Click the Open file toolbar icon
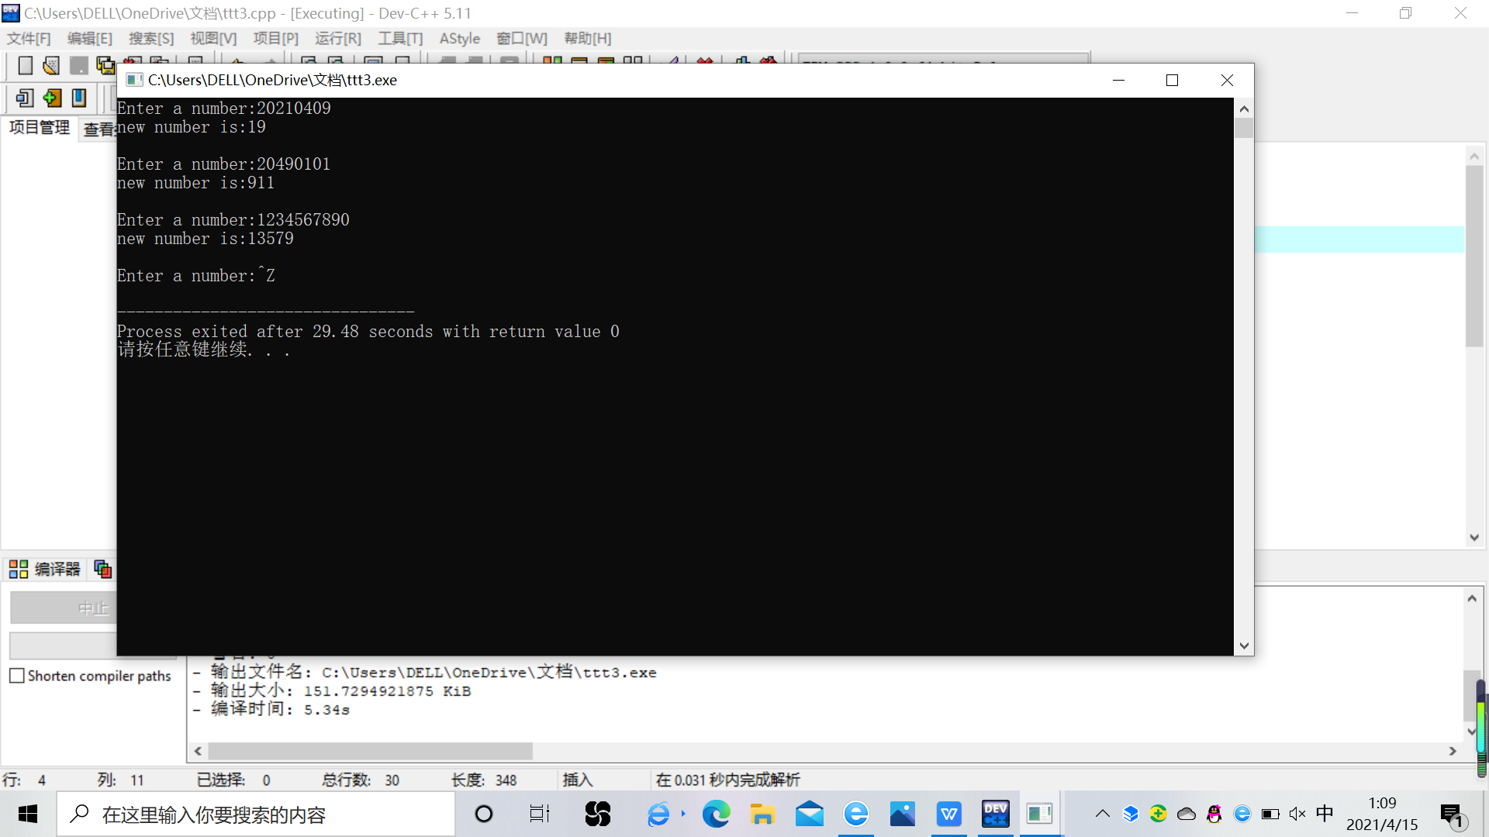The width and height of the screenshot is (1489, 837). pos(51,66)
